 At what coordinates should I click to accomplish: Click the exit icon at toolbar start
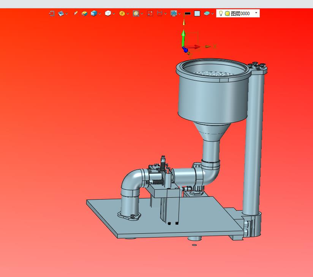pyautogui.click(x=52, y=13)
